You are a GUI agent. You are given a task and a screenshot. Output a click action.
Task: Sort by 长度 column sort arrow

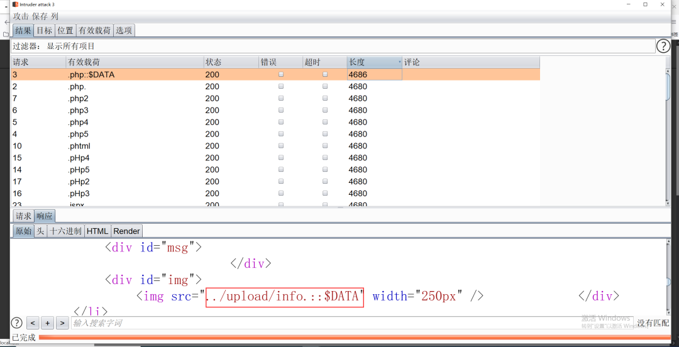click(399, 62)
